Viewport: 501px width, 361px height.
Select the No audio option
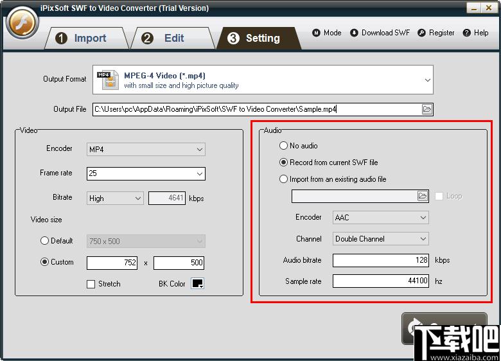tap(299, 146)
